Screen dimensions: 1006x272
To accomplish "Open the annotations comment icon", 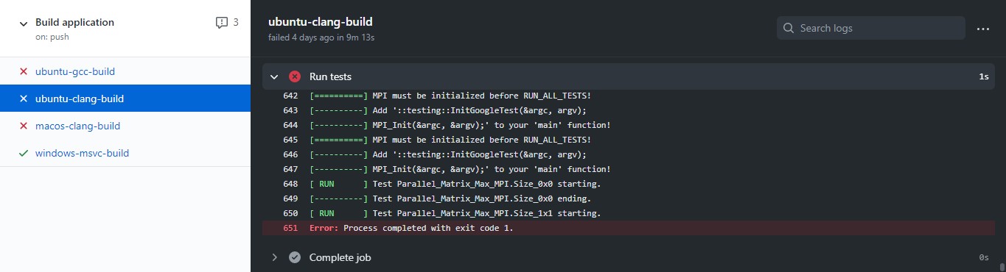I will 221,23.
